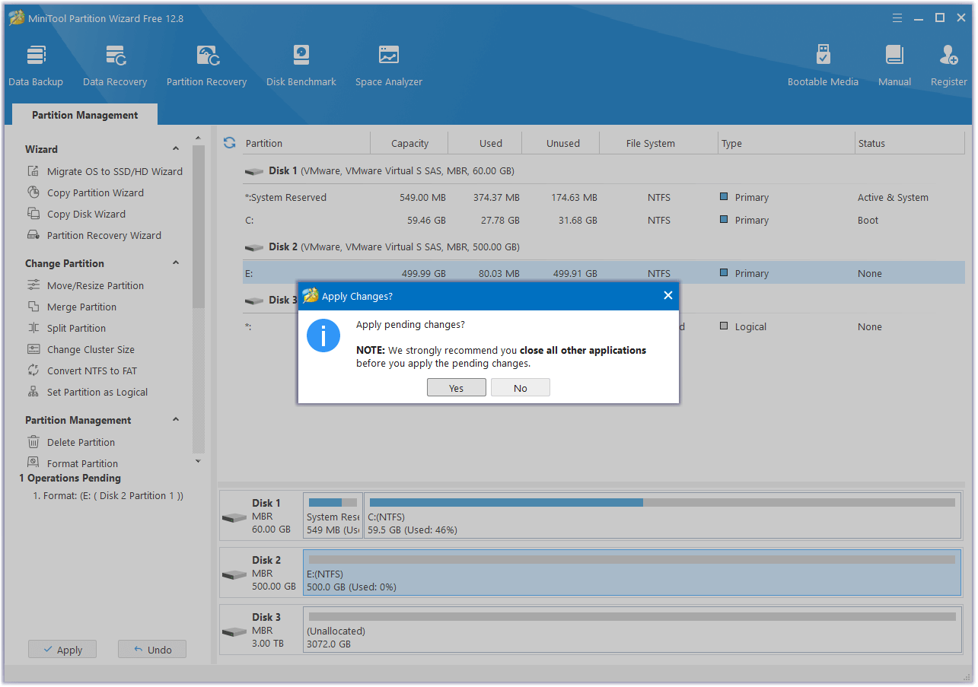Select the C: partition row
This screenshot has width=978, height=687.
tap(604, 220)
